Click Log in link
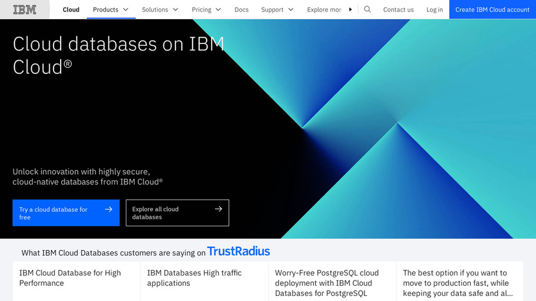The height and width of the screenshot is (301, 536). 435,10
